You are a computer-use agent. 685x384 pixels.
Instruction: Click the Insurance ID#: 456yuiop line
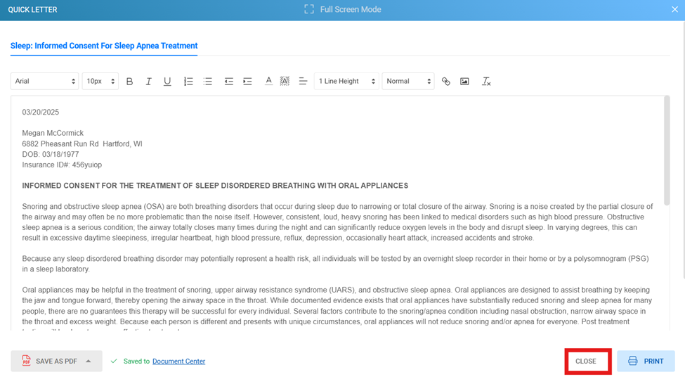[x=62, y=165]
